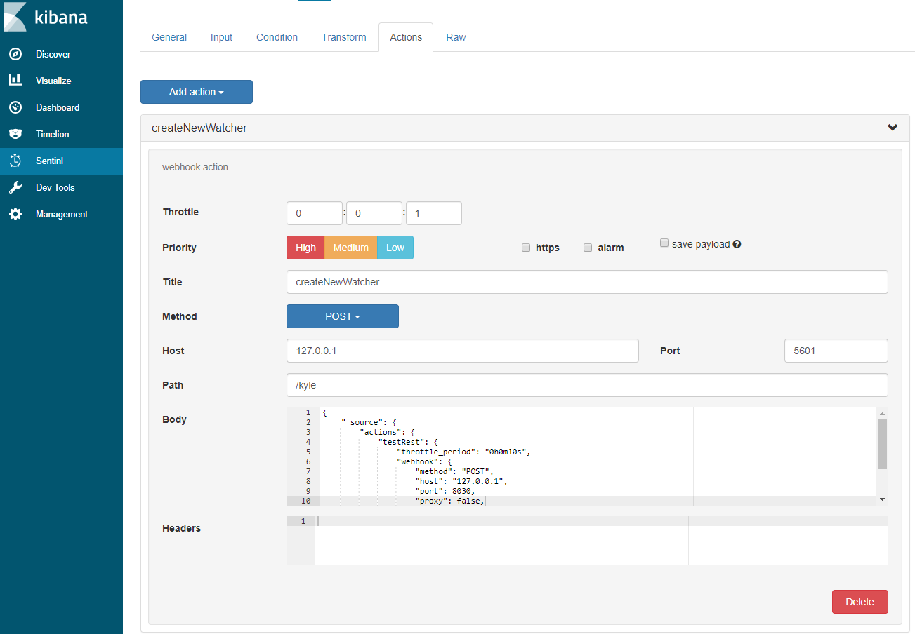Click line 5 "throttle_period" in Body
915x634 pixels.
(x=463, y=452)
